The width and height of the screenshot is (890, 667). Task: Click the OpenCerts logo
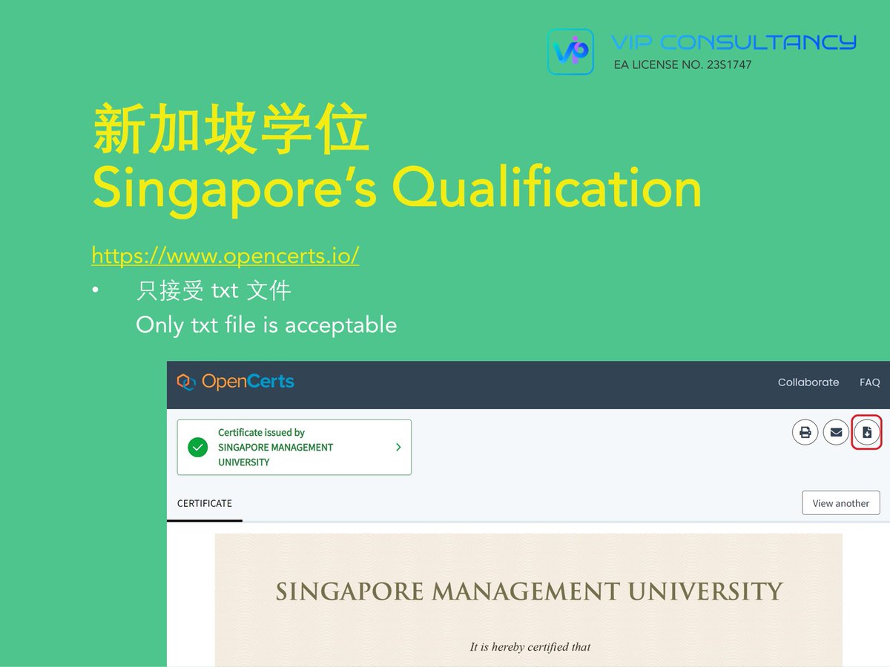pyautogui.click(x=235, y=382)
